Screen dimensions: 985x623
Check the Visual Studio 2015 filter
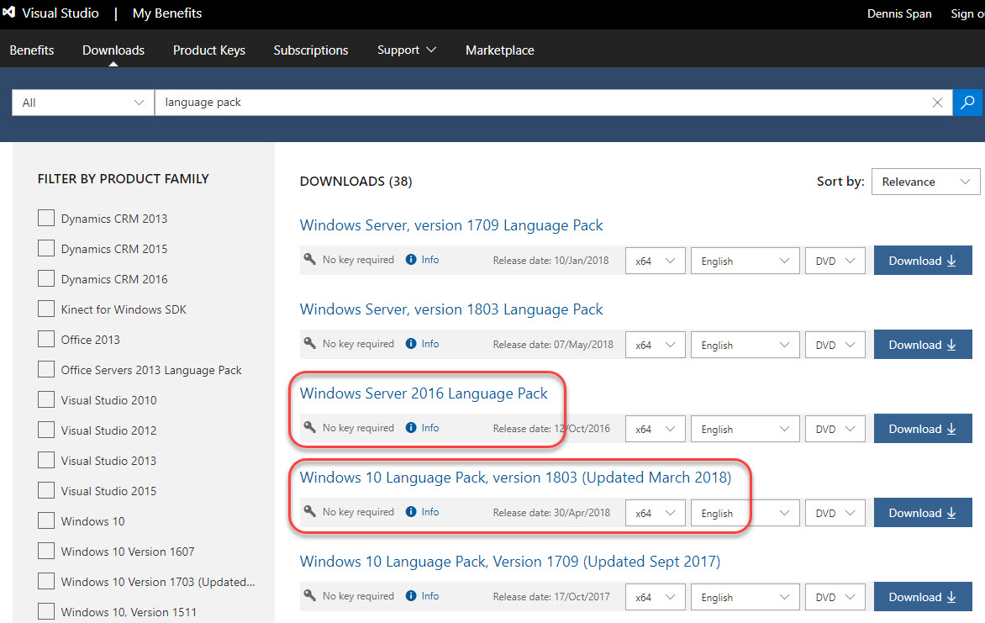[46, 489]
